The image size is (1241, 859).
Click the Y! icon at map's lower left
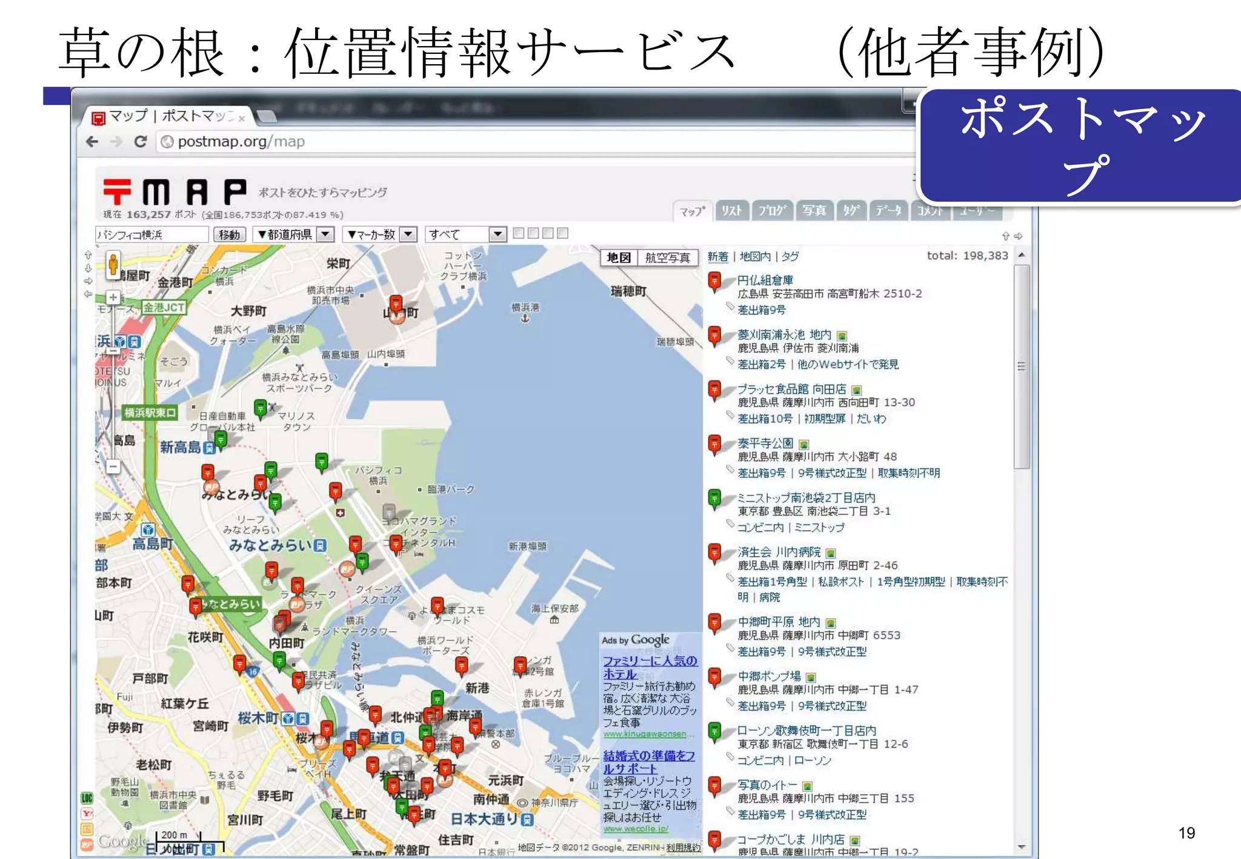point(87,814)
